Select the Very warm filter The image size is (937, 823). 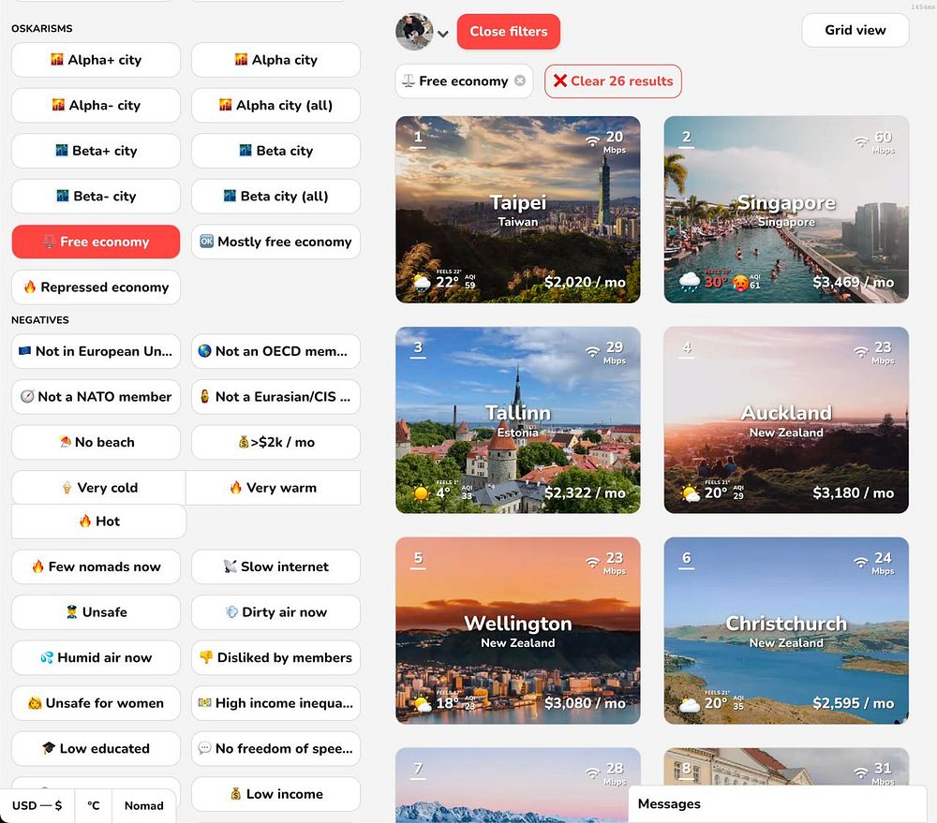point(273,488)
